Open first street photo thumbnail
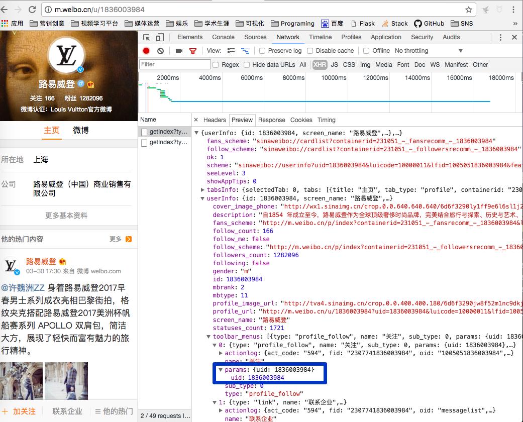523x422 pixels. click(21, 381)
